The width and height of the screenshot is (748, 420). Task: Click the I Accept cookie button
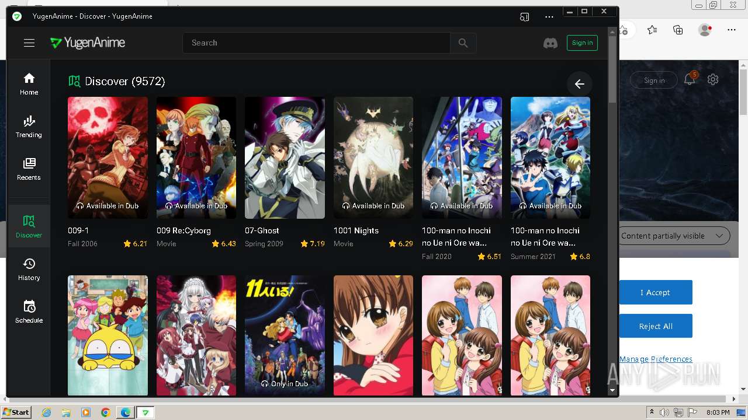pyautogui.click(x=656, y=292)
